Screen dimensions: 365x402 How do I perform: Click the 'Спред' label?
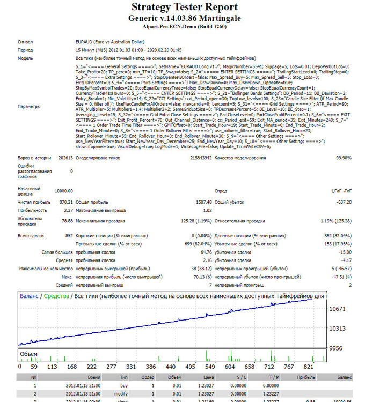coord(221,191)
